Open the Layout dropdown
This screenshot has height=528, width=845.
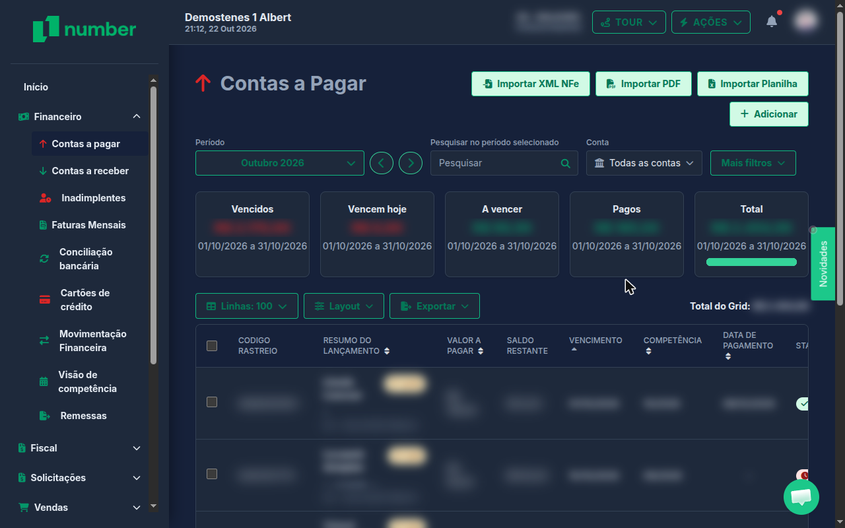click(344, 306)
